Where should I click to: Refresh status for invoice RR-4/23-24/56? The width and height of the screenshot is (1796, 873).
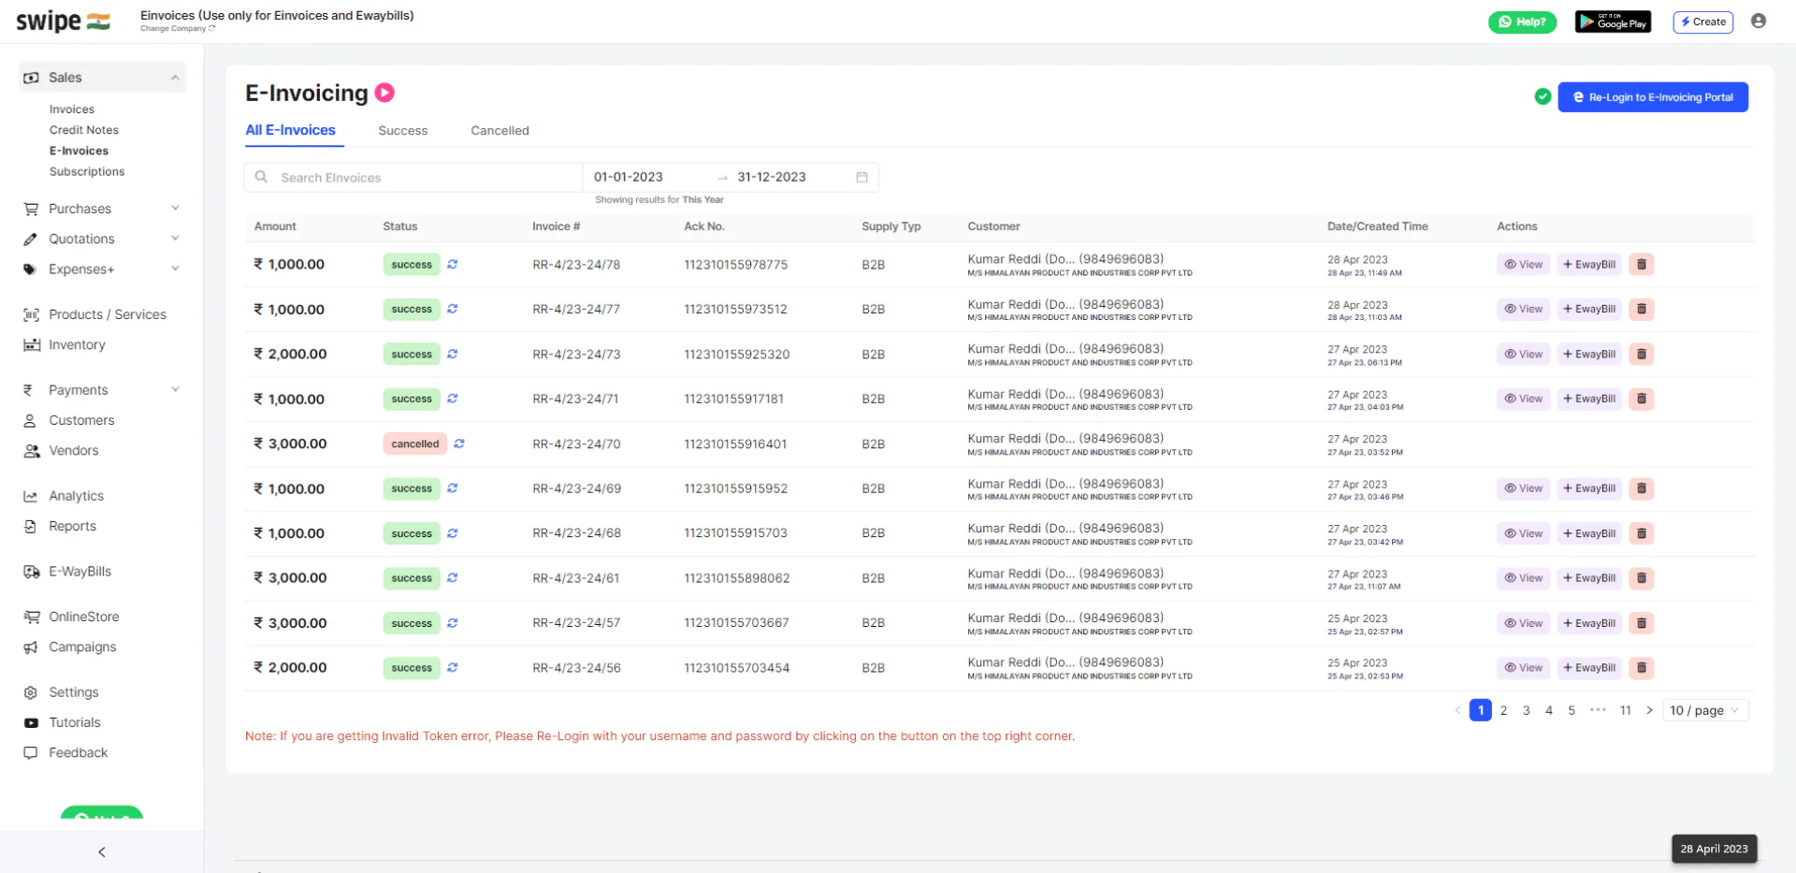coord(453,668)
